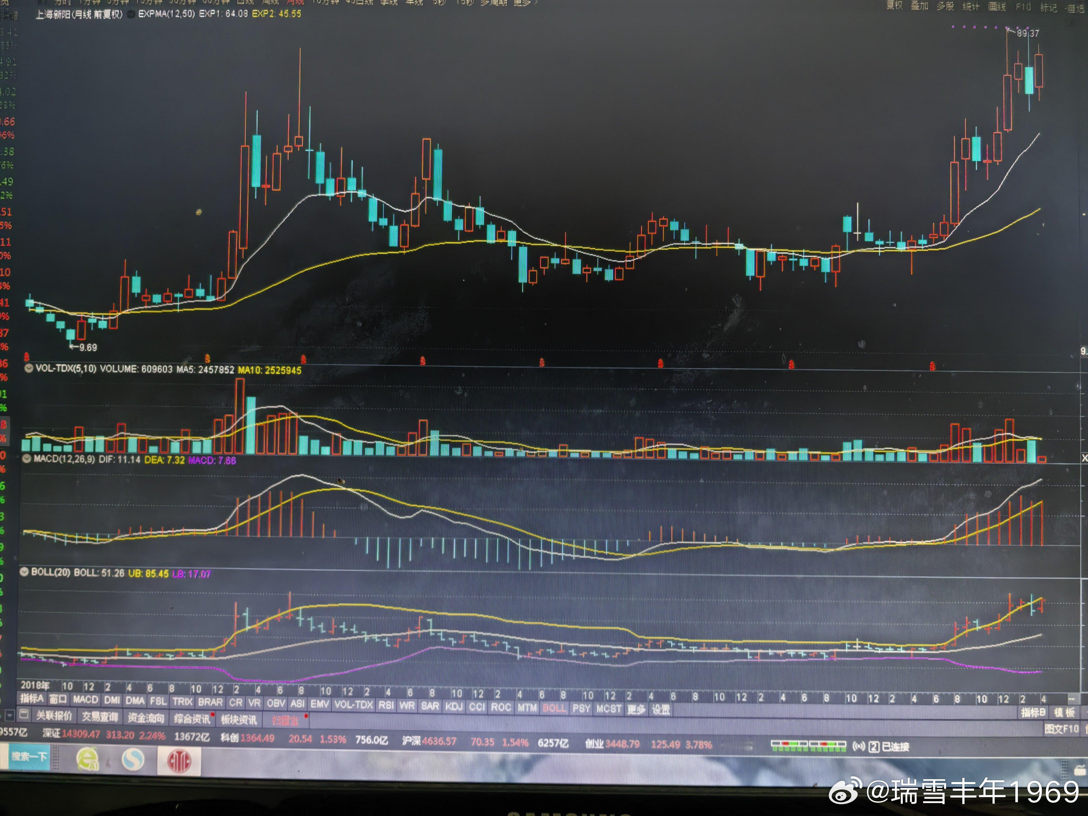
Task: Select the MACD indicator tab
Action: pos(86,699)
